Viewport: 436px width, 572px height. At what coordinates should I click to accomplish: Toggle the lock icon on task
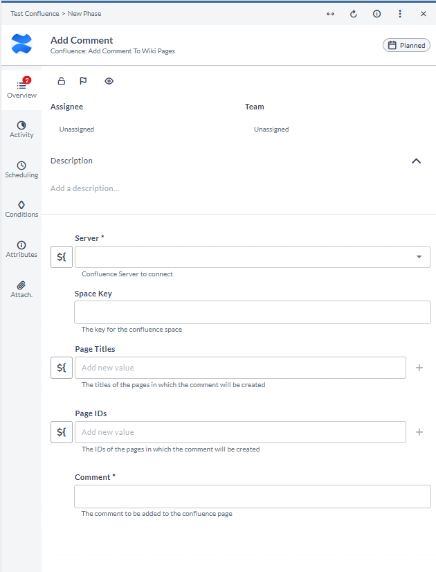point(62,81)
